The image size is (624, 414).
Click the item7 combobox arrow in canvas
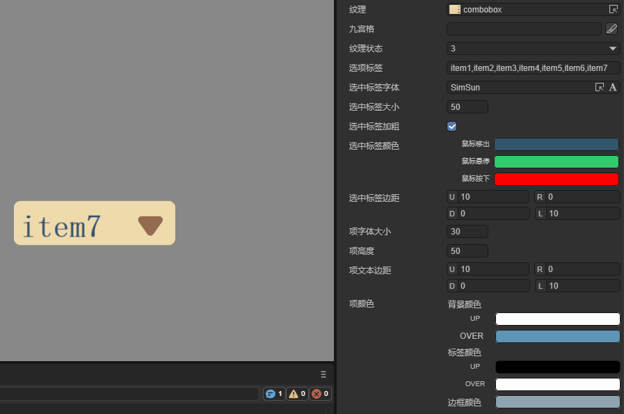tap(150, 225)
